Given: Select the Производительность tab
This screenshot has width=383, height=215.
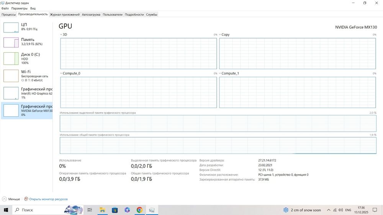Looking at the screenshot, I should [33, 15].
